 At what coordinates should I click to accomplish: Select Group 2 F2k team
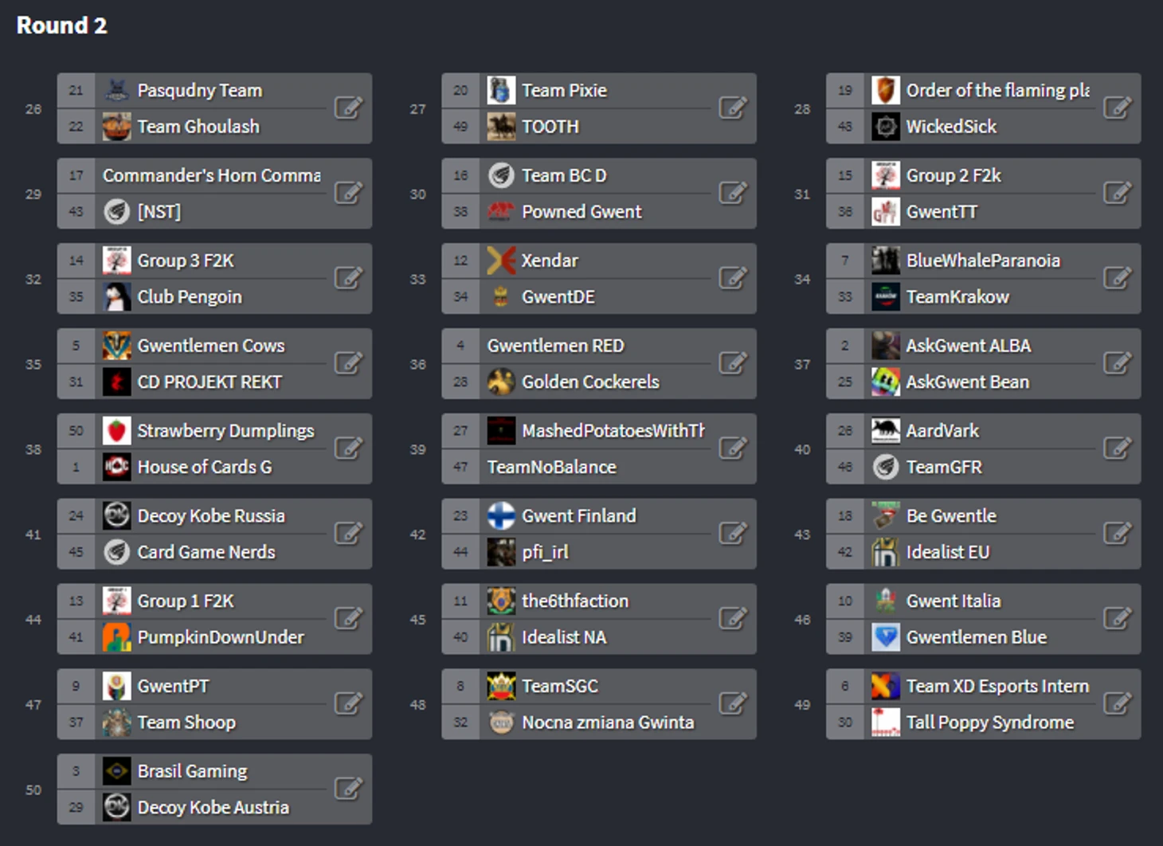[954, 175]
